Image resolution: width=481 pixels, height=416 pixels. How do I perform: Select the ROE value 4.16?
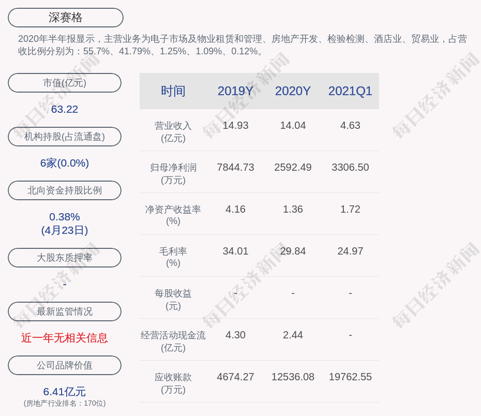pos(235,209)
